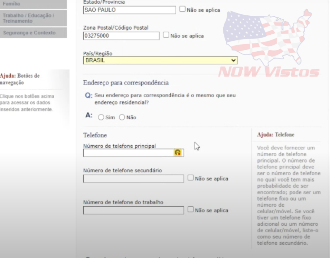Viewport: 330px width, 258px height.
Task: Enable Não se aplica for telefone do trabalho
Action: (190, 209)
